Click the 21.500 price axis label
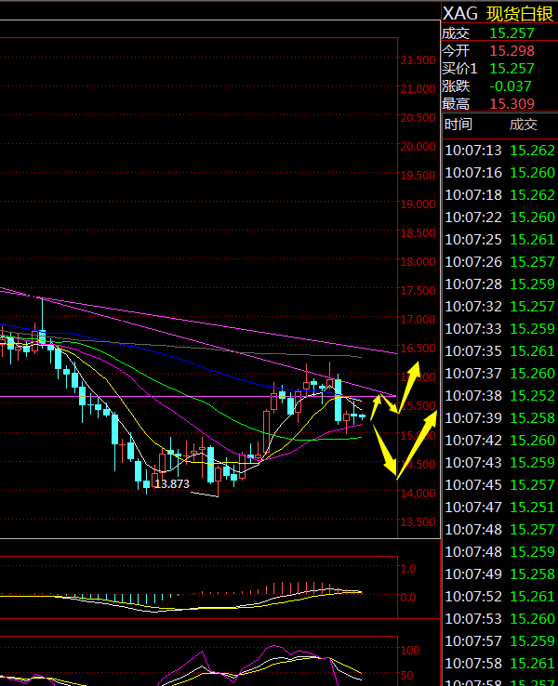 pyautogui.click(x=418, y=60)
